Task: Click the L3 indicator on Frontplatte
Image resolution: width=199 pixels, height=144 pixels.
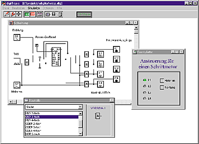Action: tap(144, 92)
